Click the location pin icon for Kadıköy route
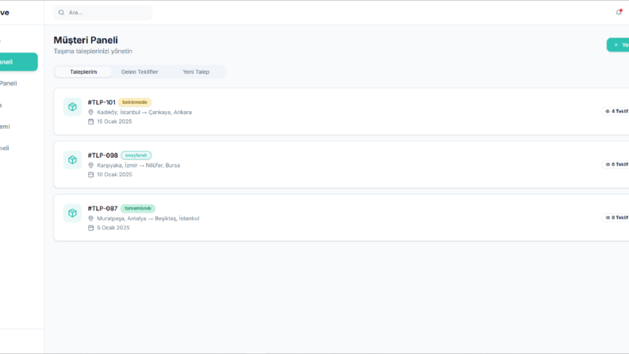 [x=90, y=113]
